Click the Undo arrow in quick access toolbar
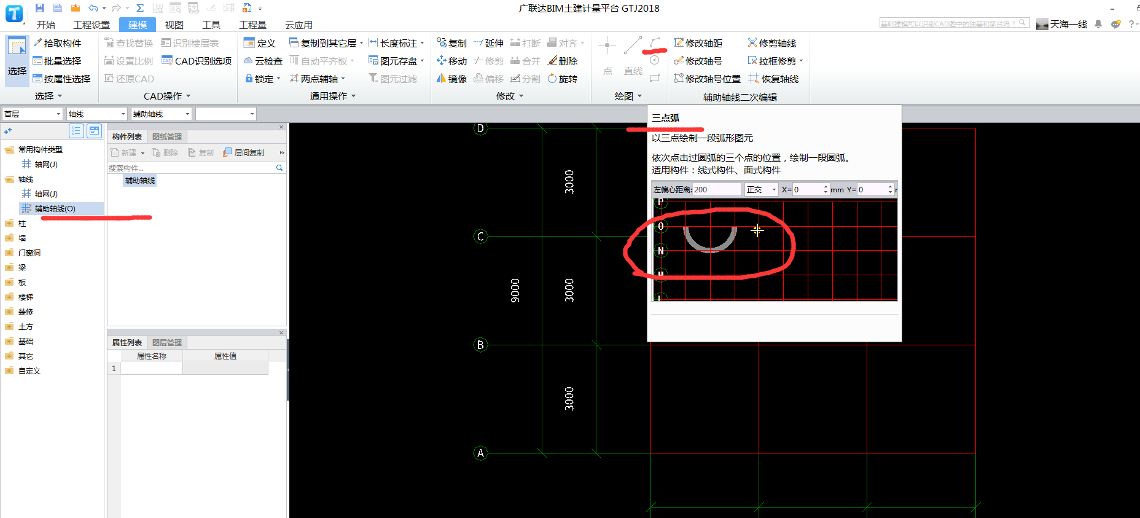The image size is (1140, 518). (x=93, y=8)
